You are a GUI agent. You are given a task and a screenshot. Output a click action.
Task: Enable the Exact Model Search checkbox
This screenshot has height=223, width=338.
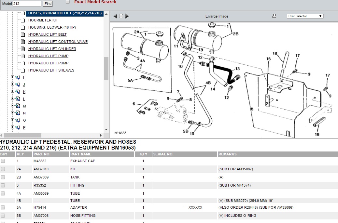coord(68,2)
